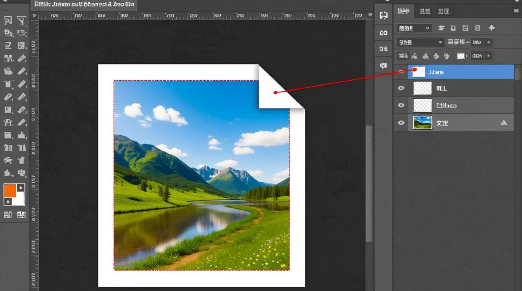Hide the second layer using its eye icon
This screenshot has height=291, width=522.
tap(401, 88)
